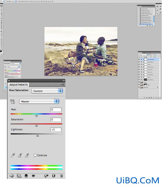Switch to the Channels tab
This screenshot has width=162, height=187.
tap(144, 53)
